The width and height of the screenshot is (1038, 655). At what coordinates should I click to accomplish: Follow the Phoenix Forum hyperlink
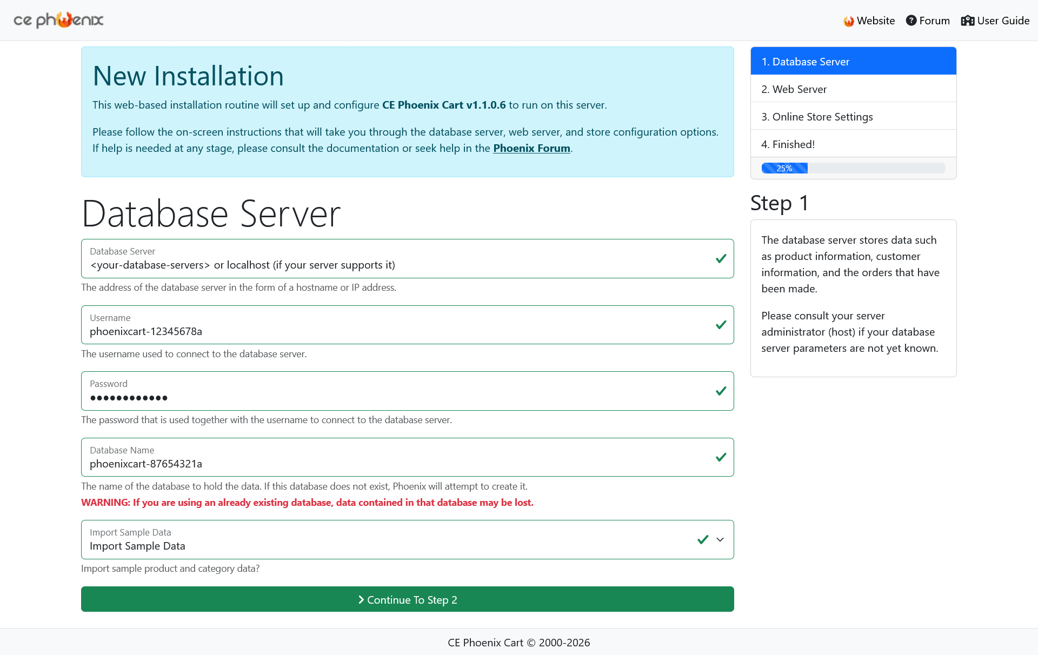pos(531,148)
